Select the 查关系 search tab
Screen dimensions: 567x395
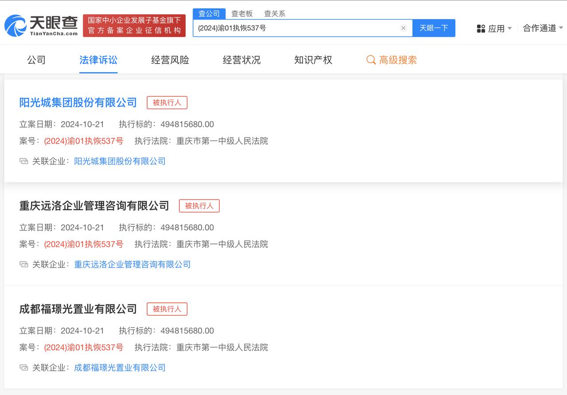275,14
